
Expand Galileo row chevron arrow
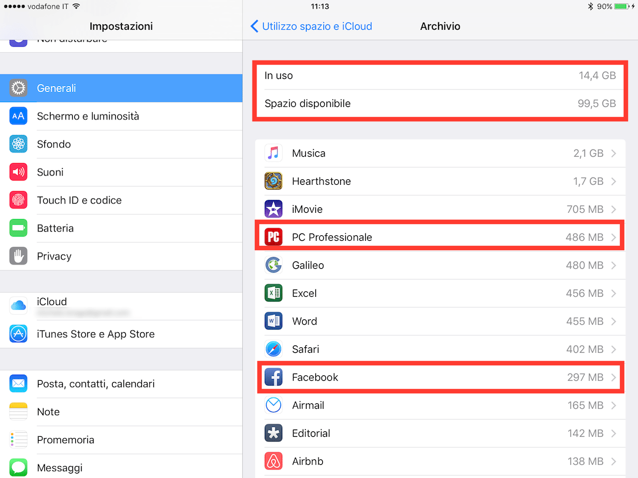coord(614,265)
